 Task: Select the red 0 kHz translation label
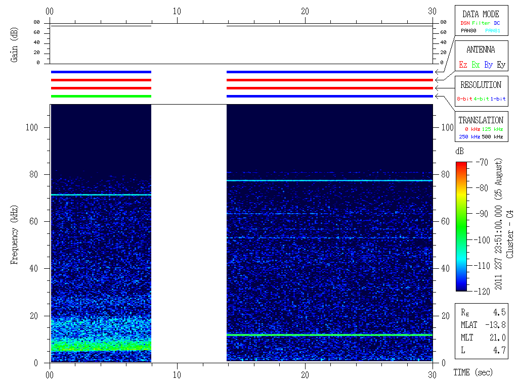(472, 129)
